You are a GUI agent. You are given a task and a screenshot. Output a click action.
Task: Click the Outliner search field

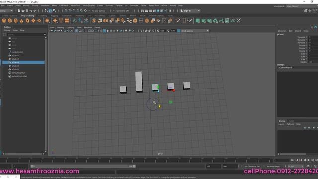[x=25, y=34]
